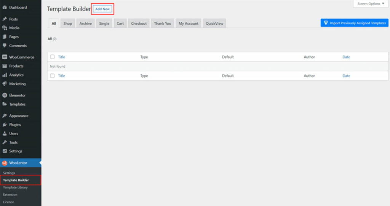Click the Author column header text
The image size is (390, 206).
point(309,57)
